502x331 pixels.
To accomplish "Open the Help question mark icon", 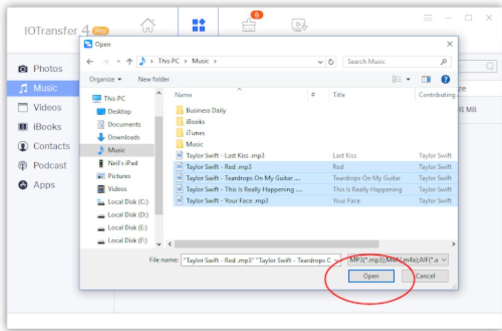I will click(445, 79).
